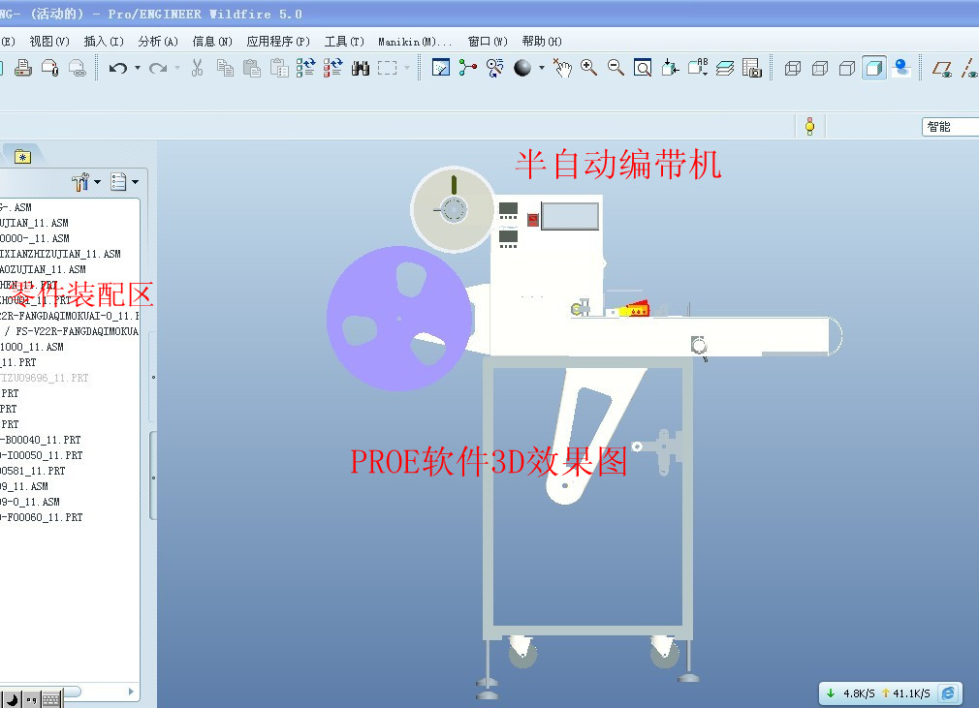Open the selection box dropdown arrow
The height and width of the screenshot is (708, 979).
[407, 68]
